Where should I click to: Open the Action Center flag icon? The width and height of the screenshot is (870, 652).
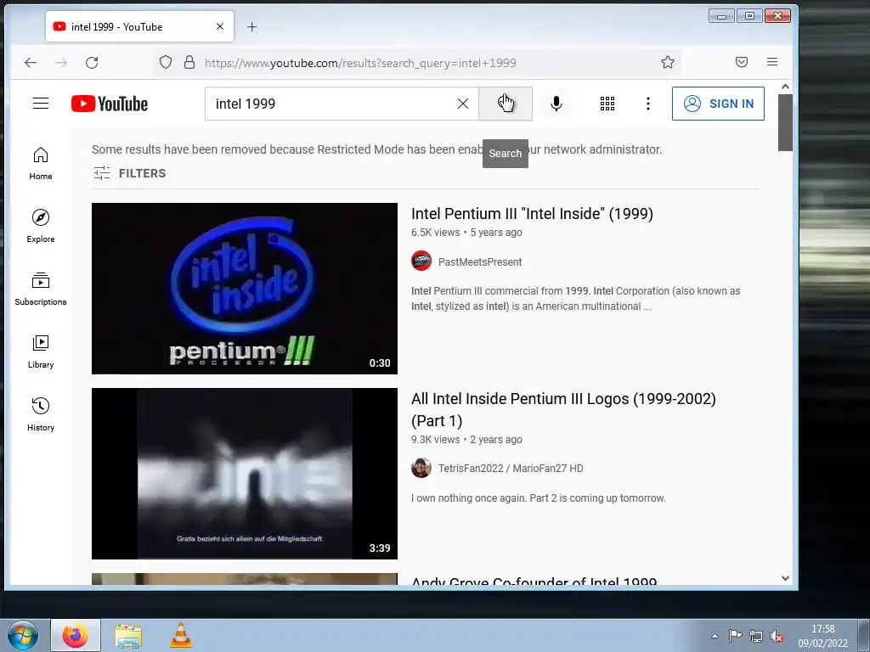point(735,636)
